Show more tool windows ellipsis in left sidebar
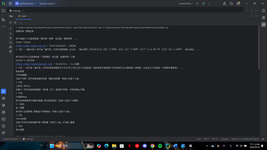Screen dimensions: 267x150 click(x=3, y=27)
